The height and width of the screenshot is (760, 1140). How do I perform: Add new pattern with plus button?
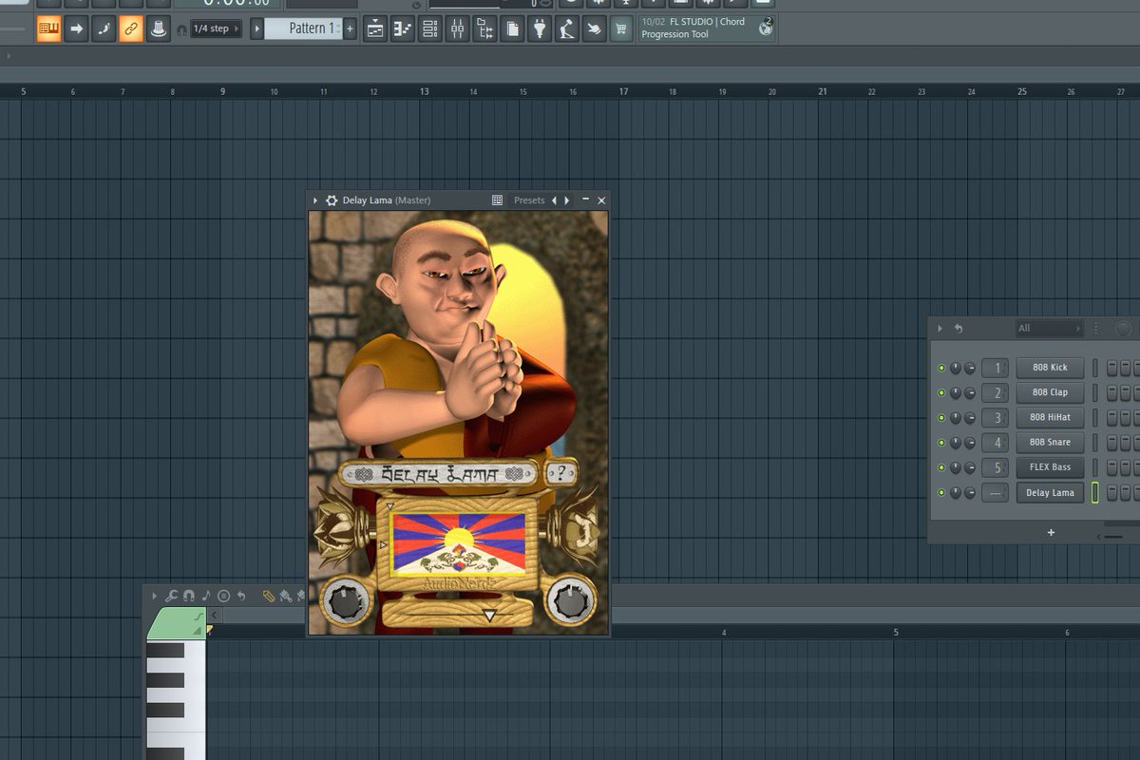[x=350, y=28]
